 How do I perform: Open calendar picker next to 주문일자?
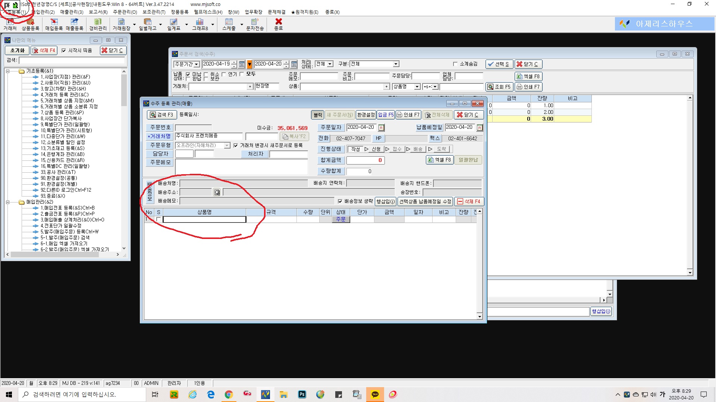381,128
